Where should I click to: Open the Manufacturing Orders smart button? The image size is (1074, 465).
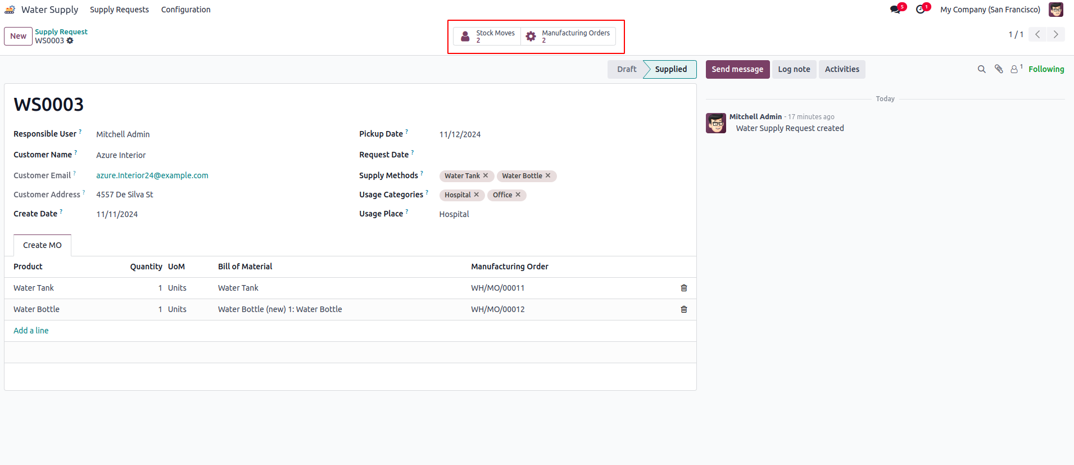coord(568,37)
